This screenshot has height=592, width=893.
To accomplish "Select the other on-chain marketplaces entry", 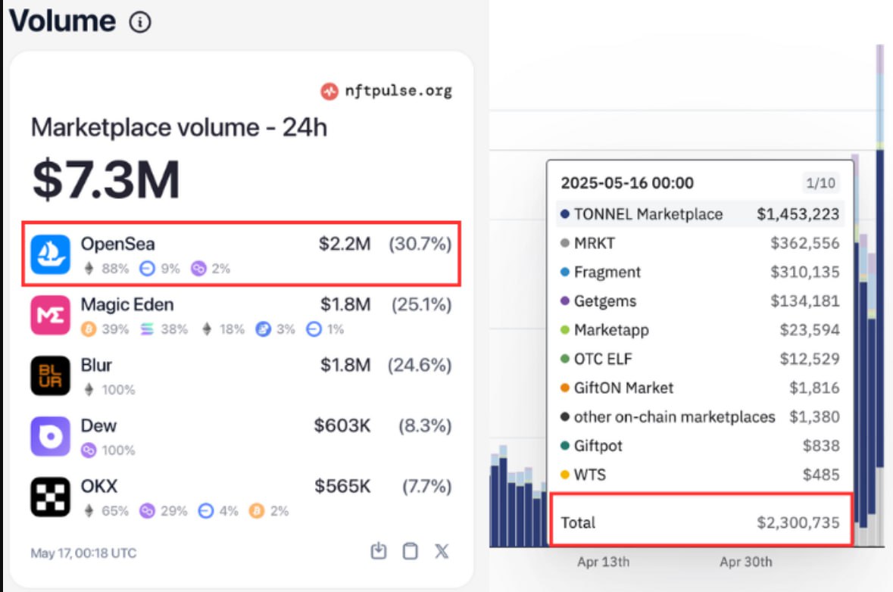I will point(700,417).
